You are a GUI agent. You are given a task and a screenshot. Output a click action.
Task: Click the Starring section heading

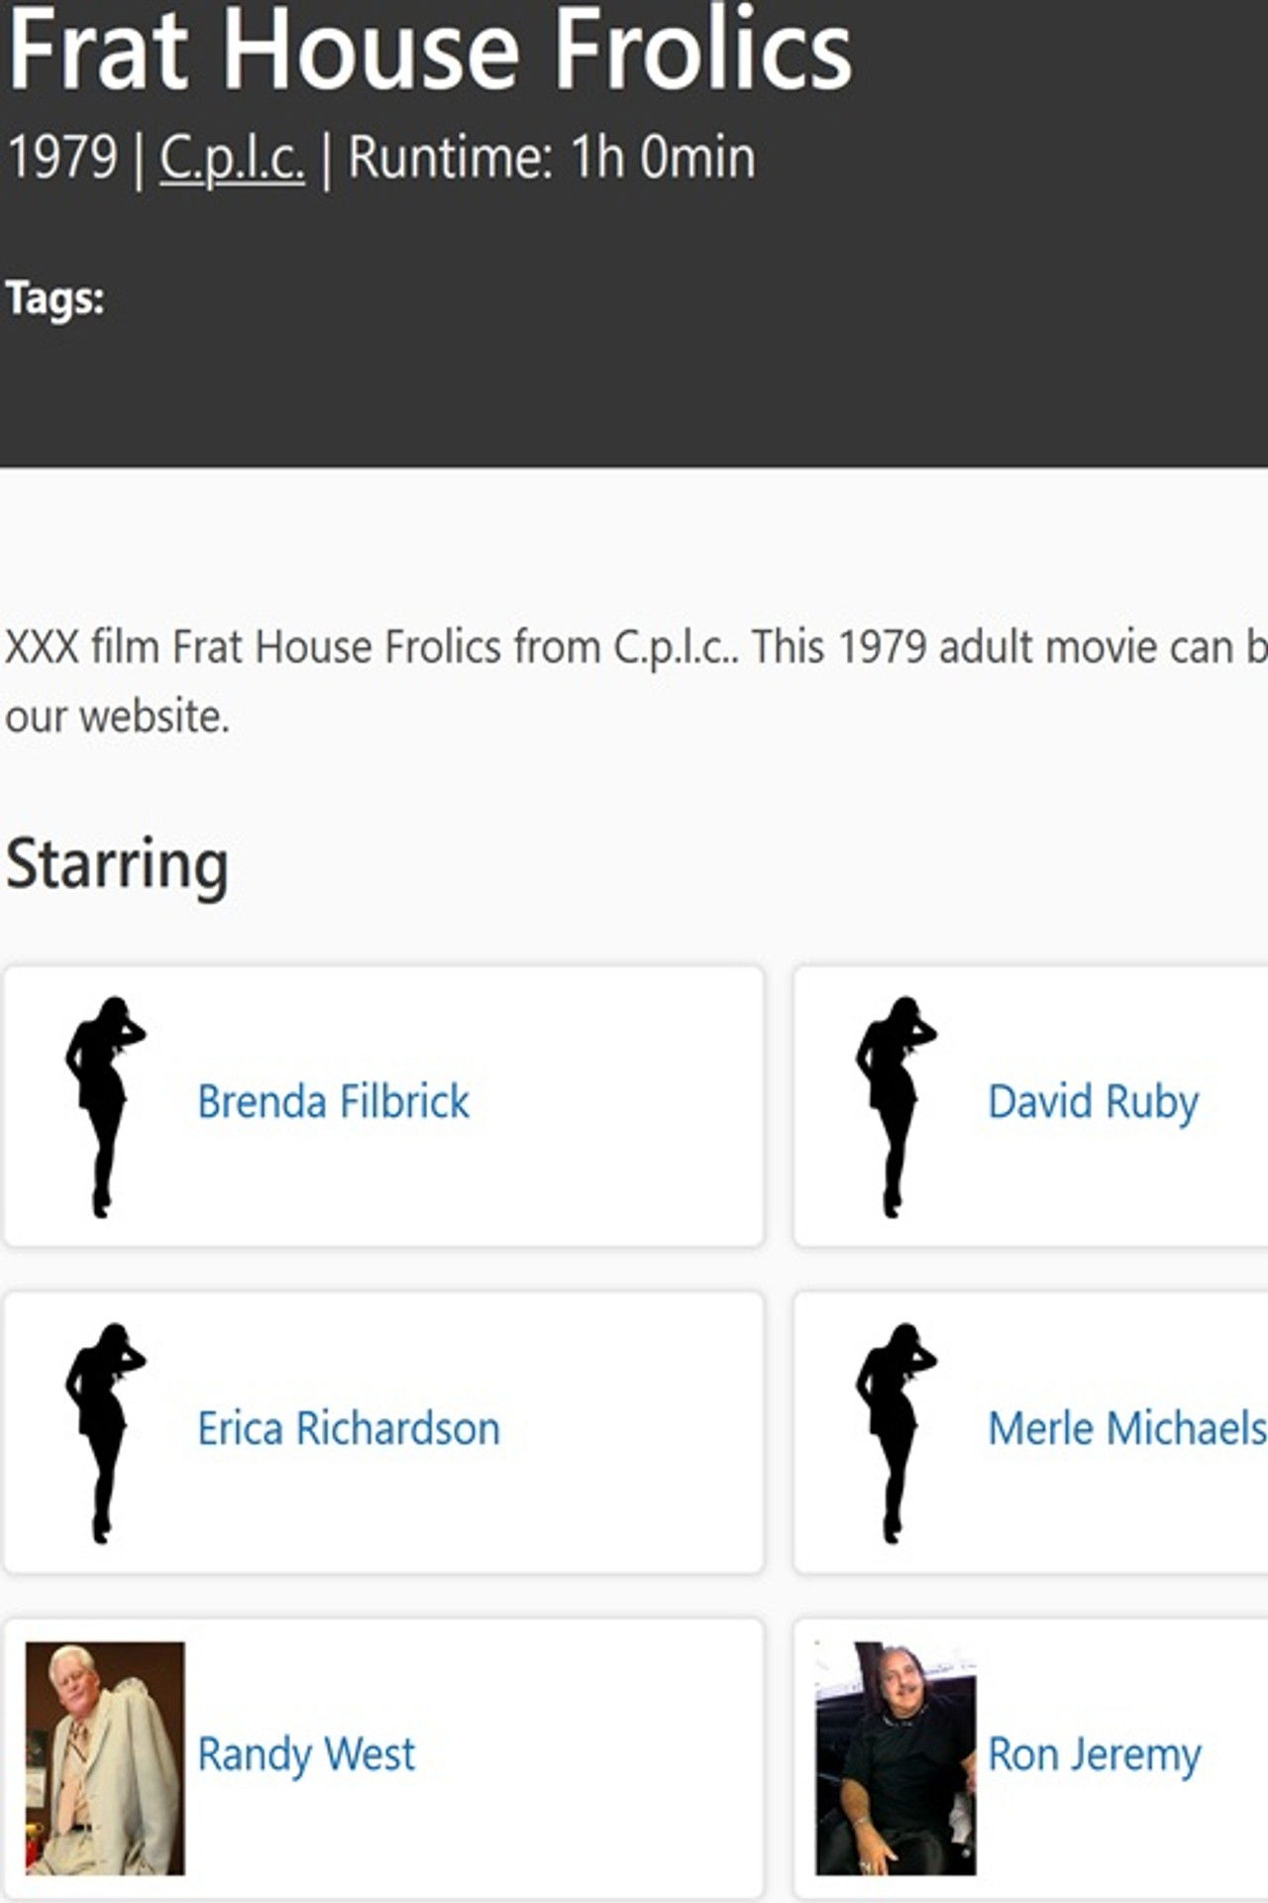click(117, 864)
